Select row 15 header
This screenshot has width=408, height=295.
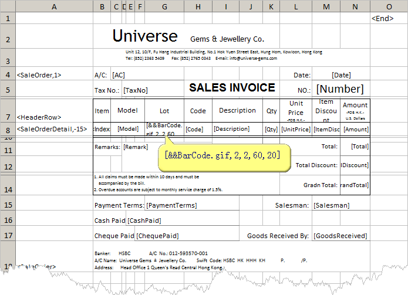click(x=8, y=205)
